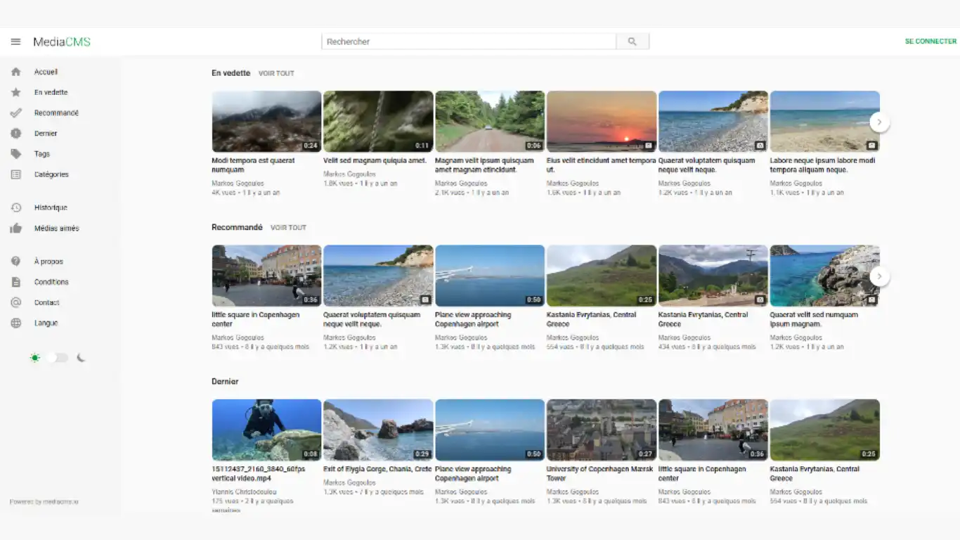
Task: Click VOIR TOUT beside En vedette
Action: pos(276,73)
